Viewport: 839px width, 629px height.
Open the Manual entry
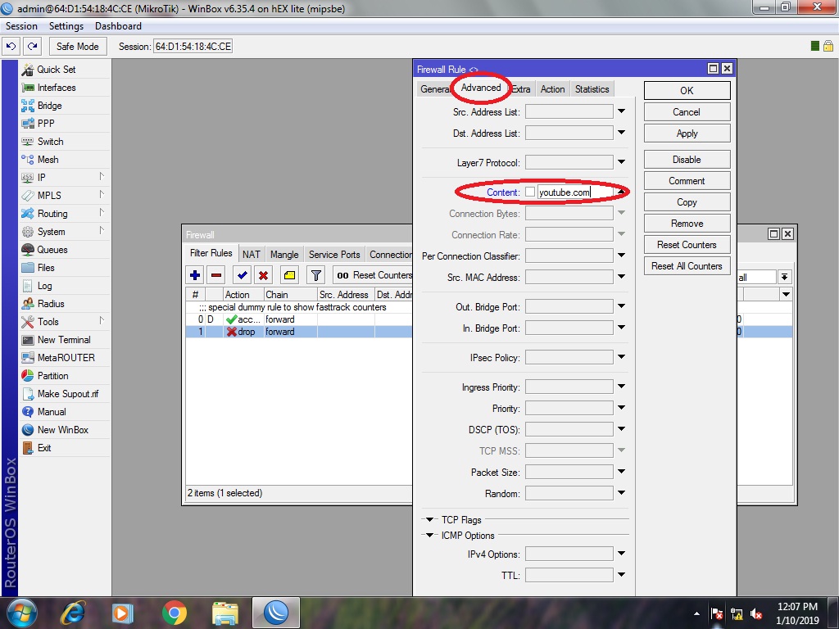point(52,412)
